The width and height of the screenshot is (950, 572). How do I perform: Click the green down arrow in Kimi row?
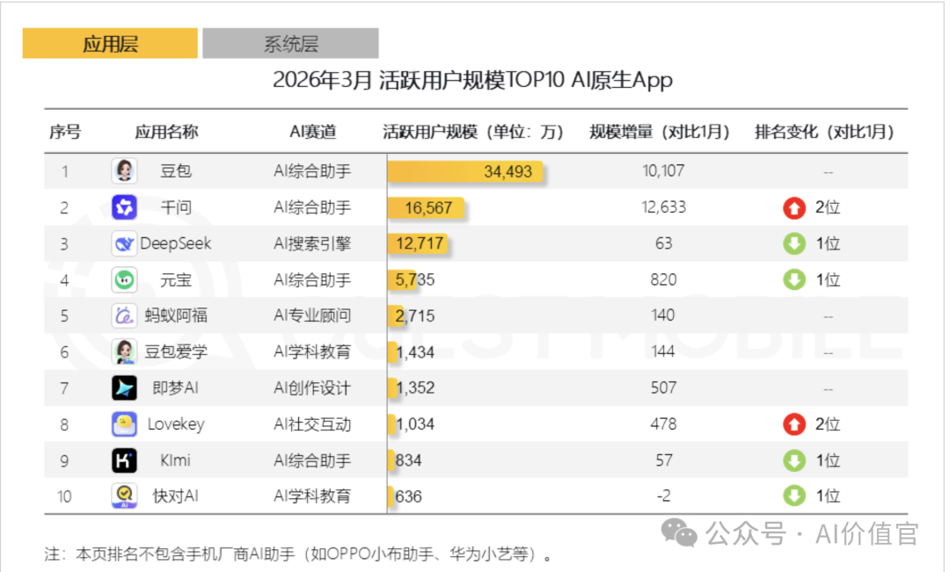point(794,460)
